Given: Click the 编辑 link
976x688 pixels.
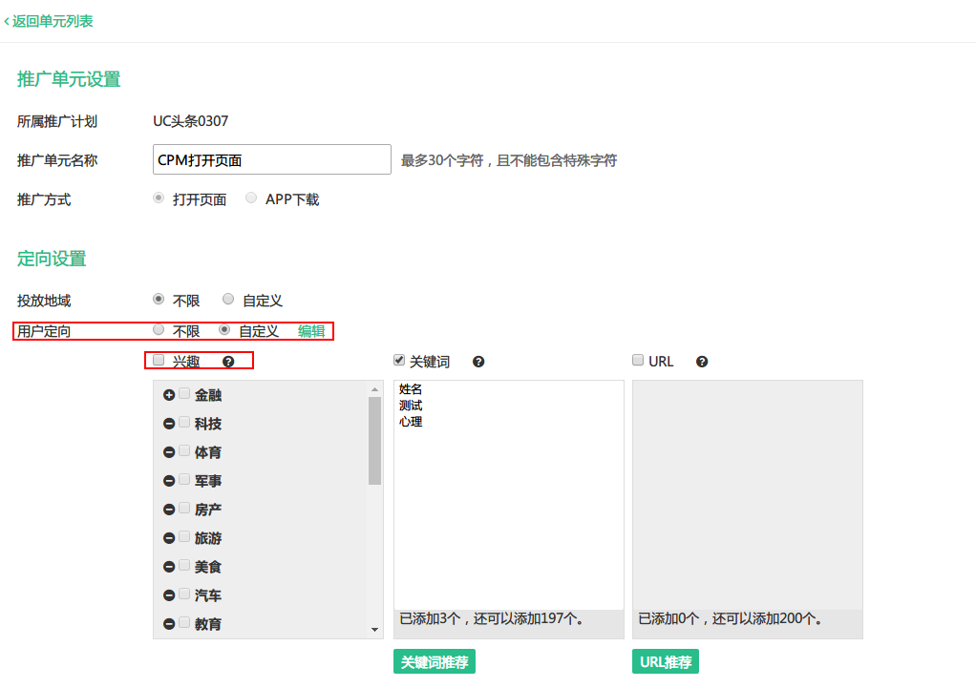Looking at the screenshot, I should pos(311,331).
